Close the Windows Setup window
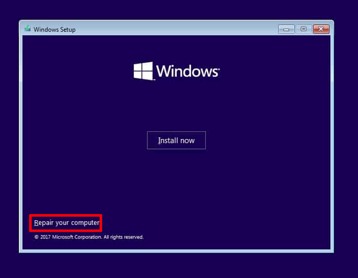Screen dimensions: 358x278 (321, 29)
